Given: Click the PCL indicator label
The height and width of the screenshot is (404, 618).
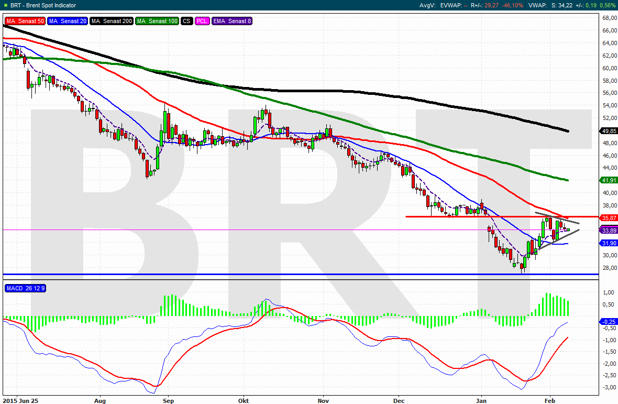Looking at the screenshot, I should click(202, 21).
